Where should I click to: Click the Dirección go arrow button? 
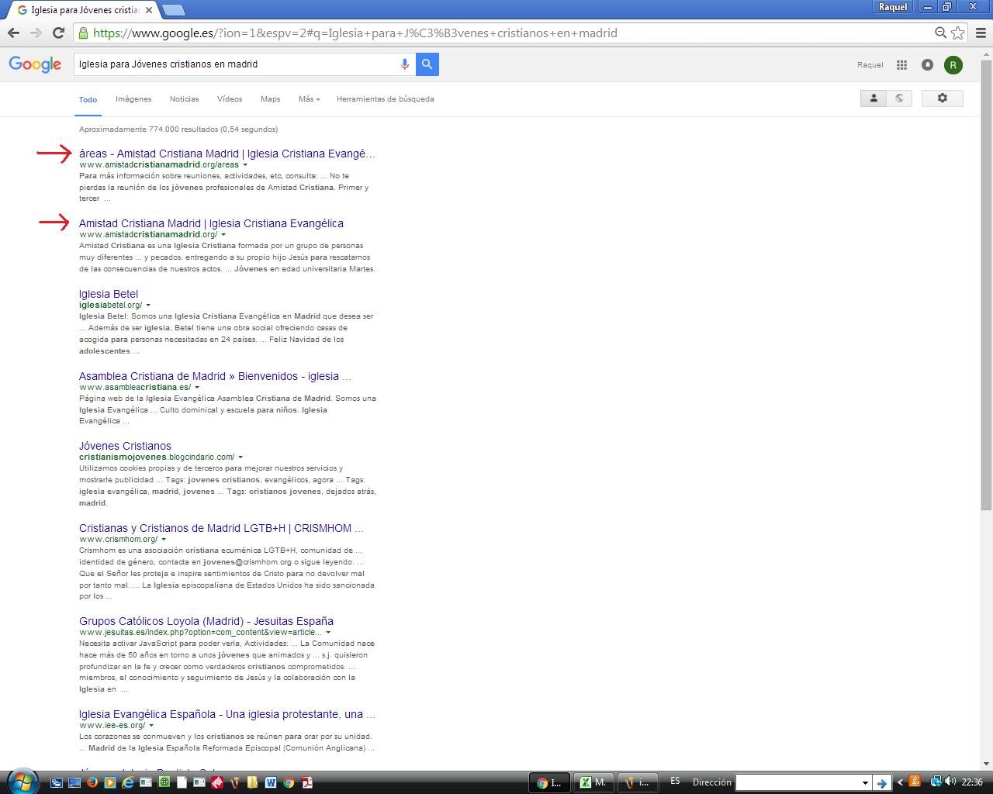[881, 782]
